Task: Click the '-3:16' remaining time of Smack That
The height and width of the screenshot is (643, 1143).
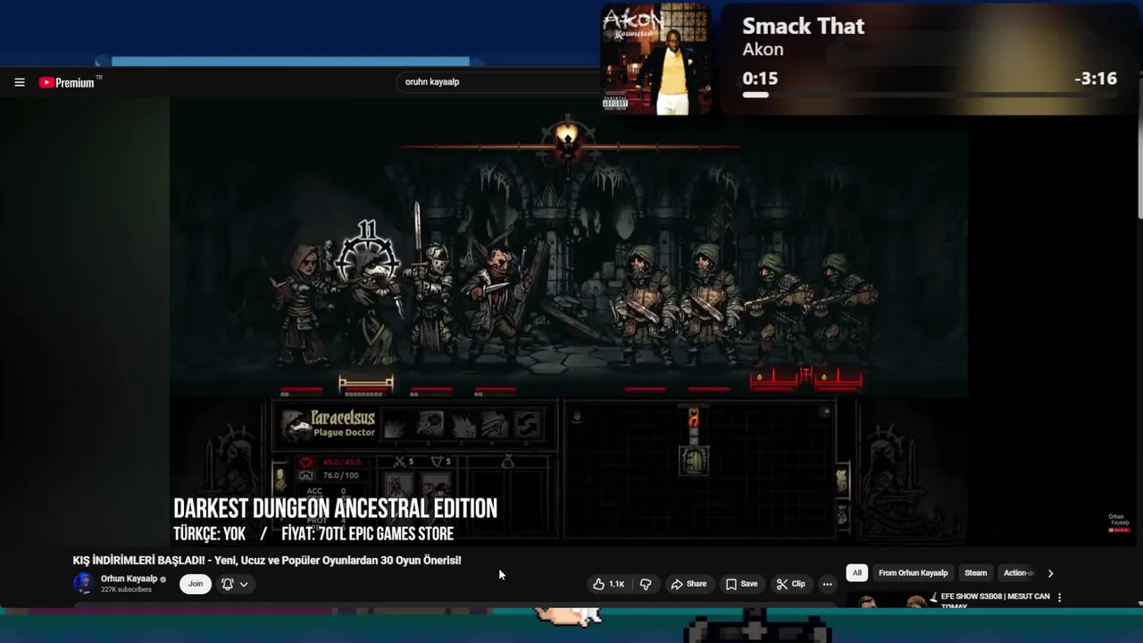Action: click(x=1096, y=79)
